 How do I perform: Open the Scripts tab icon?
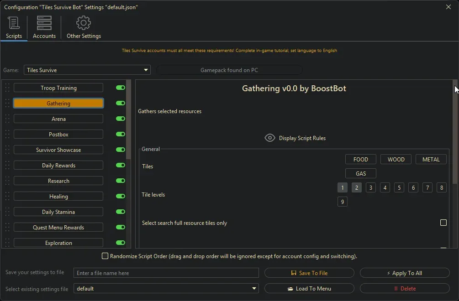14,23
